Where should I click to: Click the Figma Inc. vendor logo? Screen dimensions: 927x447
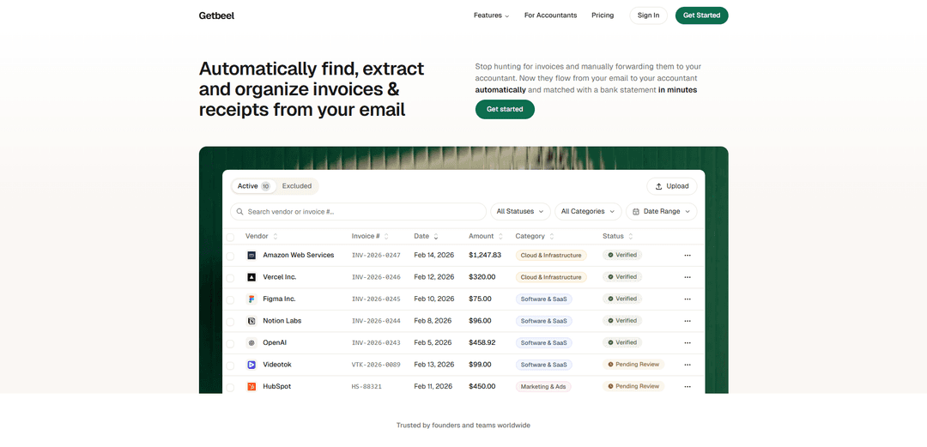[251, 299]
